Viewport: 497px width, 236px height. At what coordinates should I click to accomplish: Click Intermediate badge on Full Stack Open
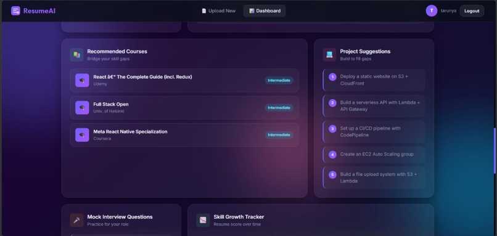click(x=279, y=108)
